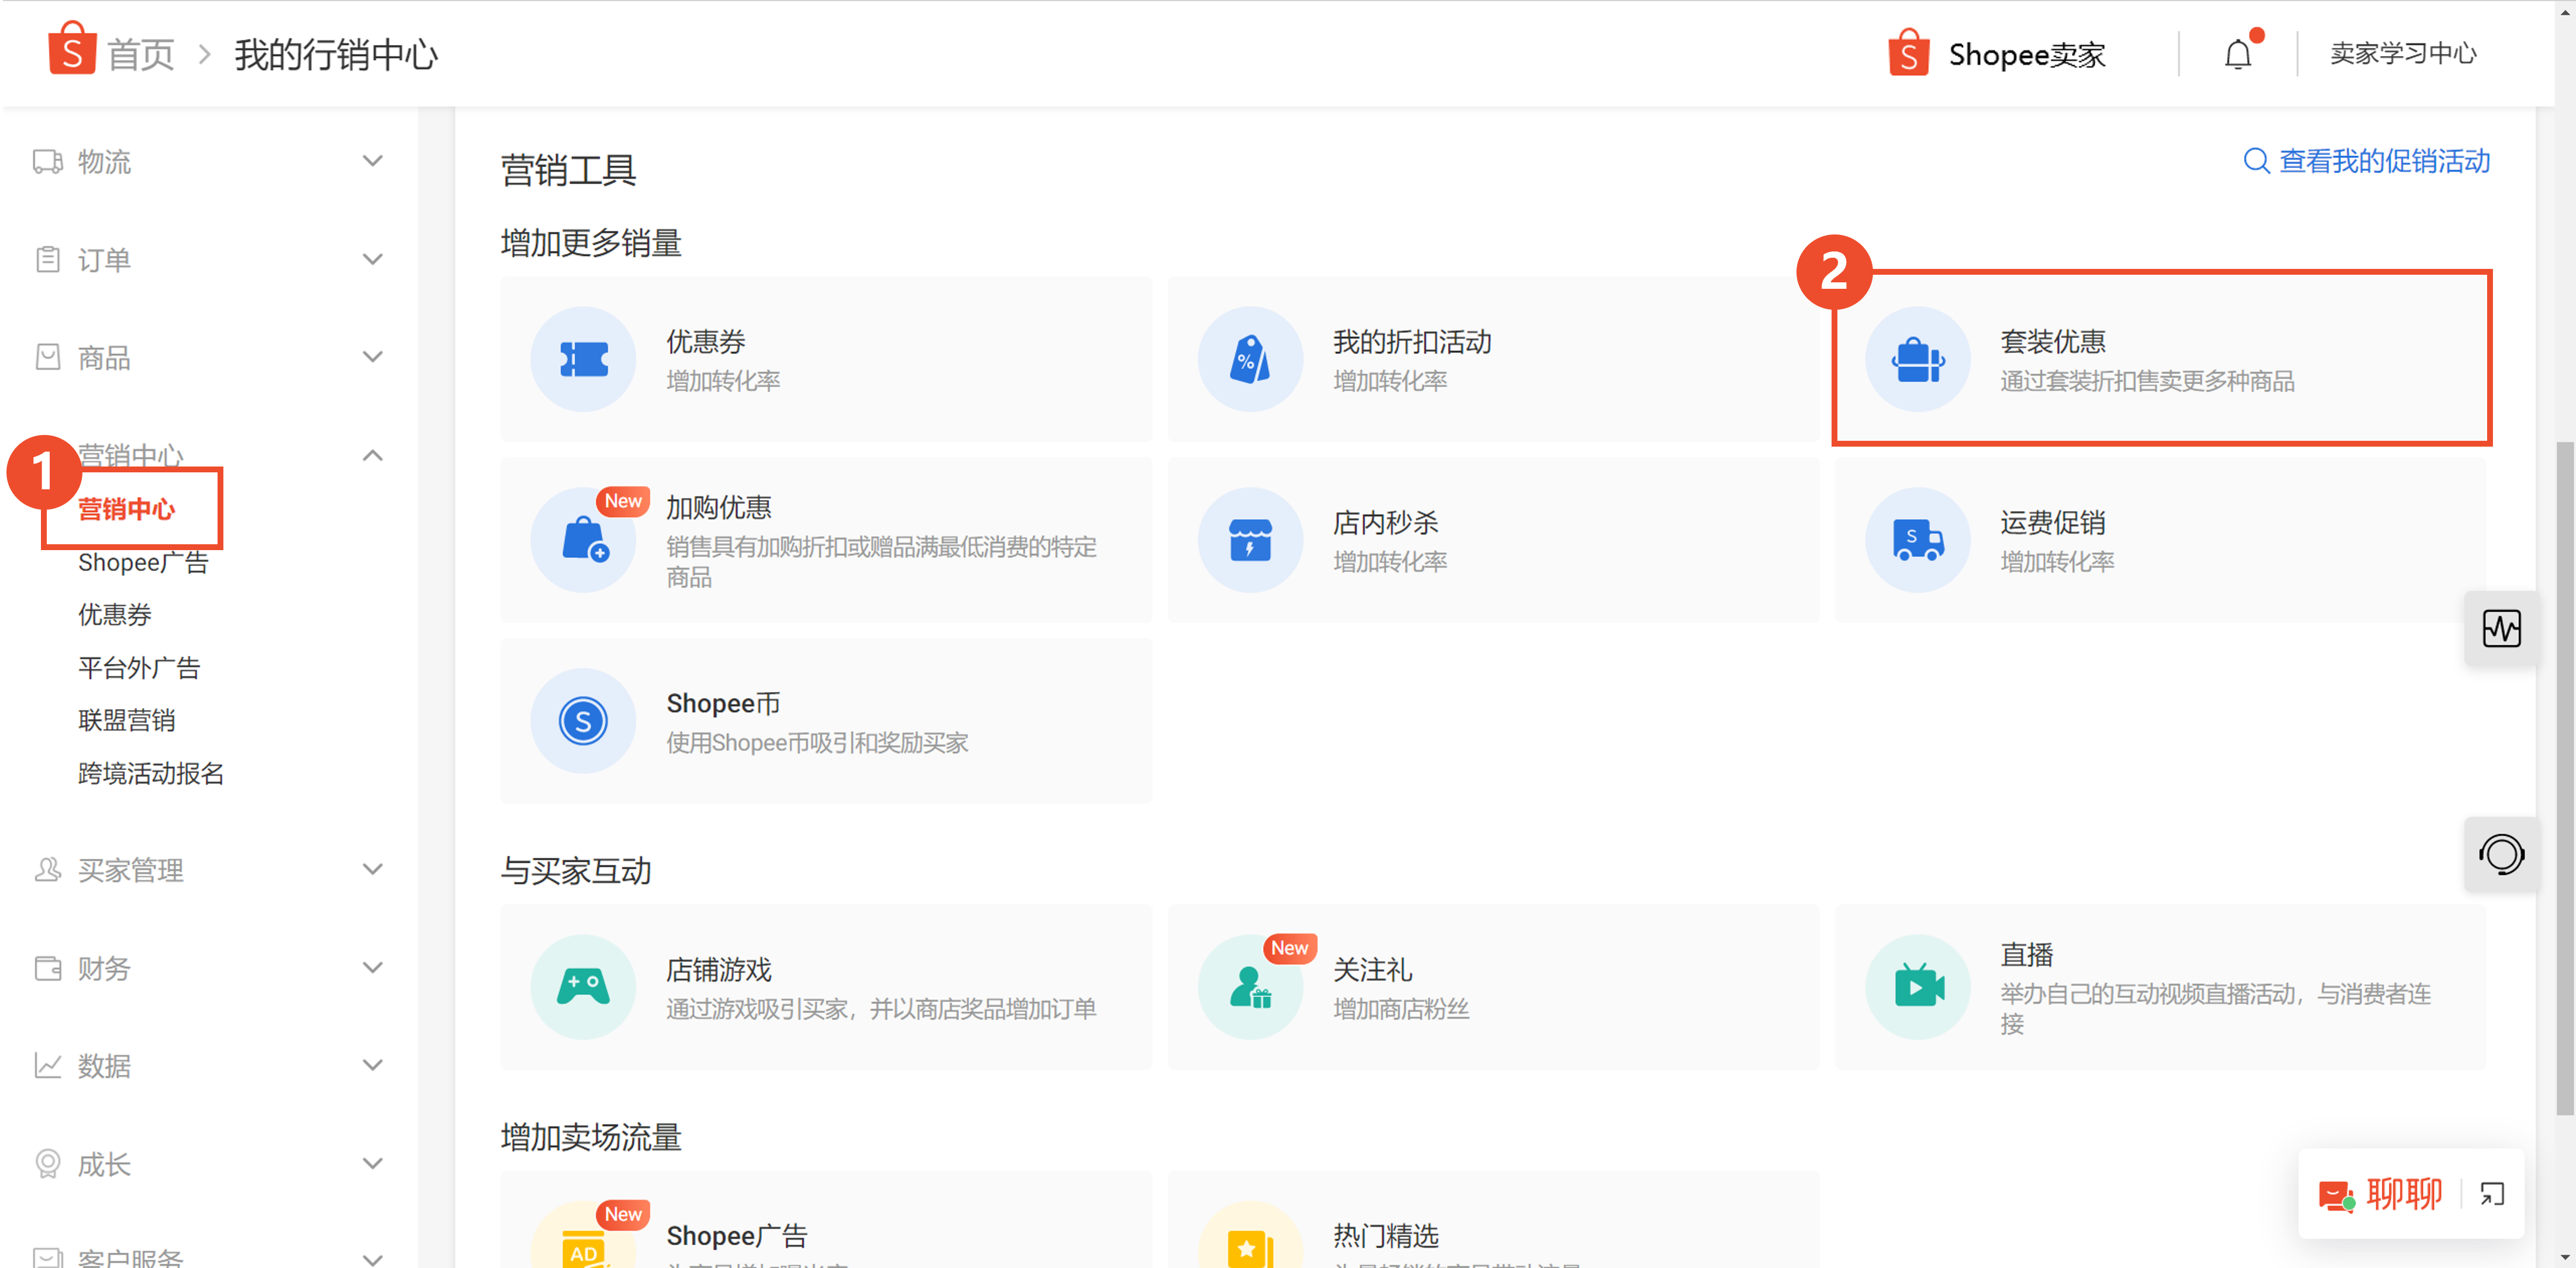Screen dimensions: 2576x1268
Task: Open 查看我的促销活动 link
Action: coord(2367,160)
